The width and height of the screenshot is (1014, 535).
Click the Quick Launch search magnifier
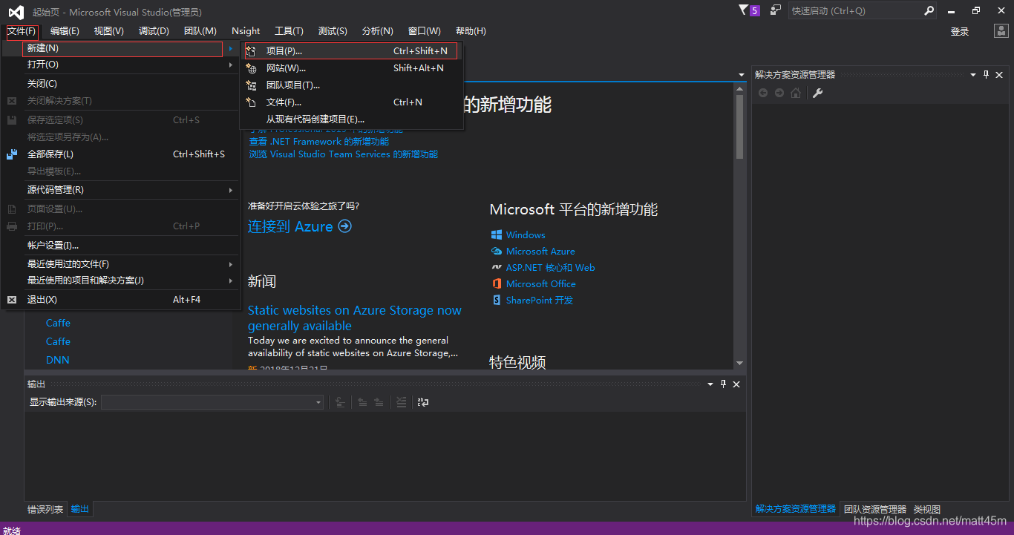pyautogui.click(x=929, y=10)
